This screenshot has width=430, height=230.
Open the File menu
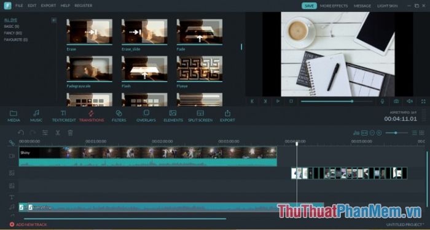tap(19, 6)
